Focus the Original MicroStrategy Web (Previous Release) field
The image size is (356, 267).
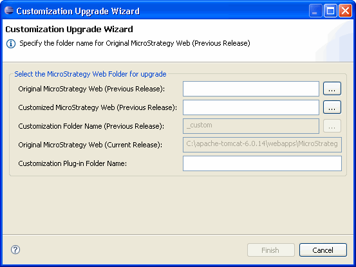[x=251, y=89]
